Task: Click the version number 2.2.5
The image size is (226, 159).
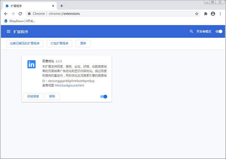Action: pyautogui.click(x=59, y=61)
